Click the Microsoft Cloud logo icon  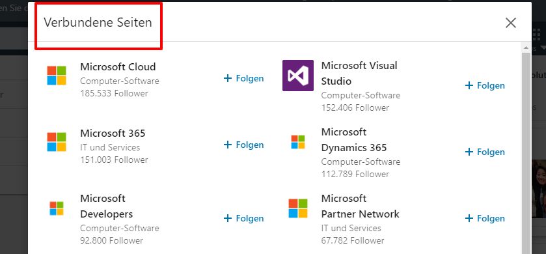[x=57, y=76]
